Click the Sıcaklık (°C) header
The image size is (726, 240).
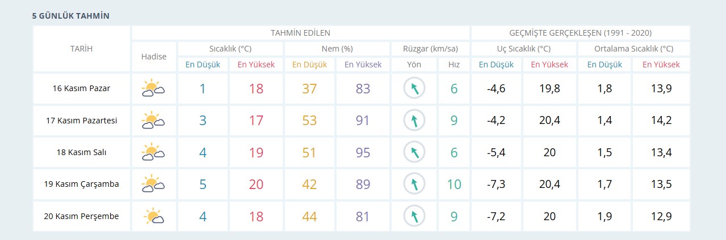230,49
